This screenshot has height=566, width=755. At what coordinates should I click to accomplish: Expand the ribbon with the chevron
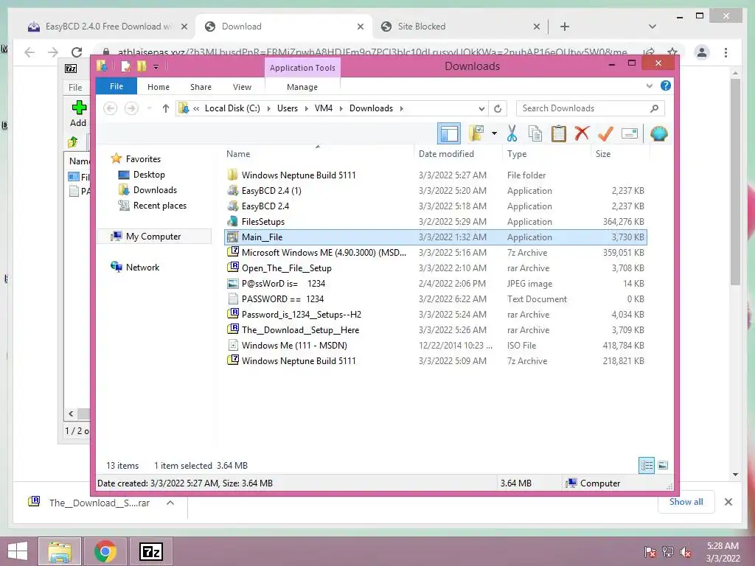tap(649, 86)
